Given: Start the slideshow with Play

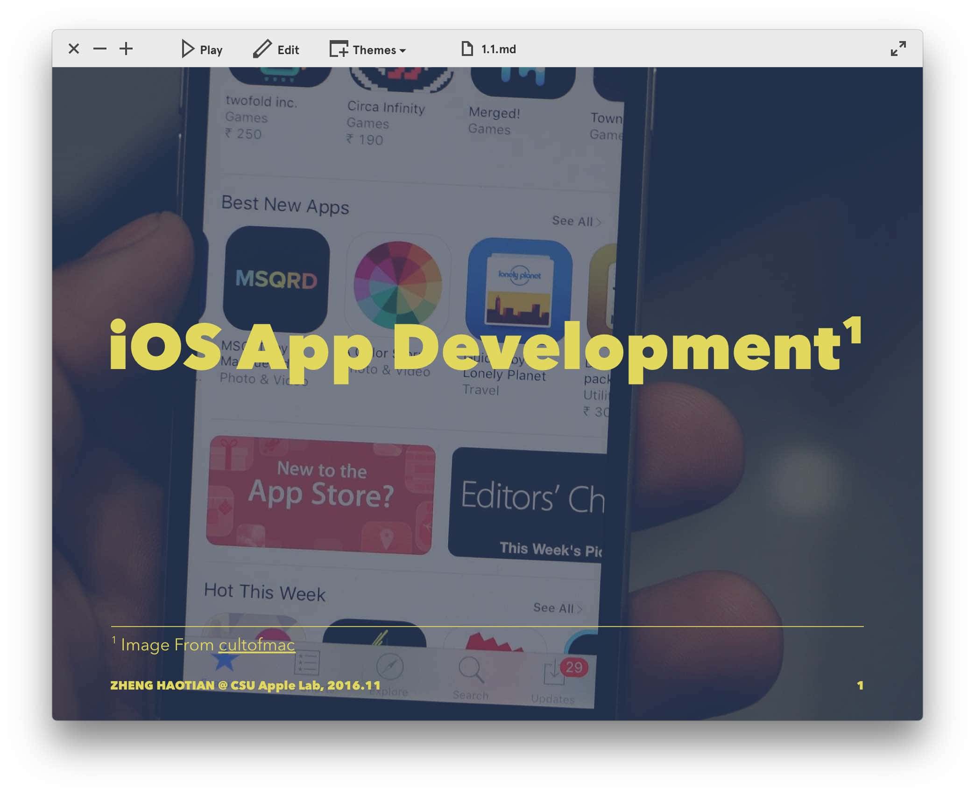Looking at the screenshot, I should pos(202,49).
